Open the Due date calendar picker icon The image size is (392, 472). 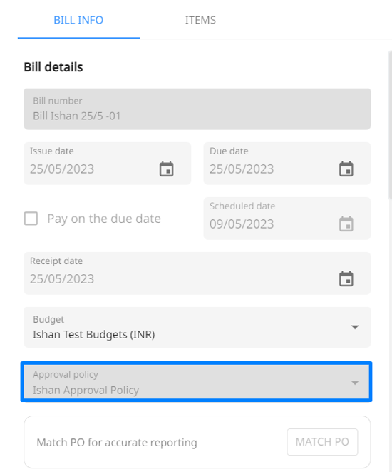click(346, 169)
